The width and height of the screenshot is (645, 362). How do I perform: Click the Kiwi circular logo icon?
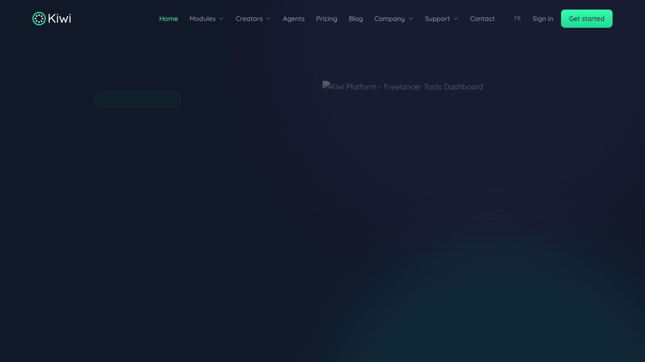[x=39, y=19]
